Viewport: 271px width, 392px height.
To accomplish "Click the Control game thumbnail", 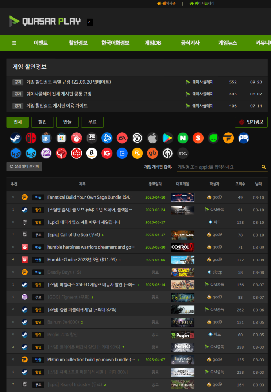I will pos(183,247).
